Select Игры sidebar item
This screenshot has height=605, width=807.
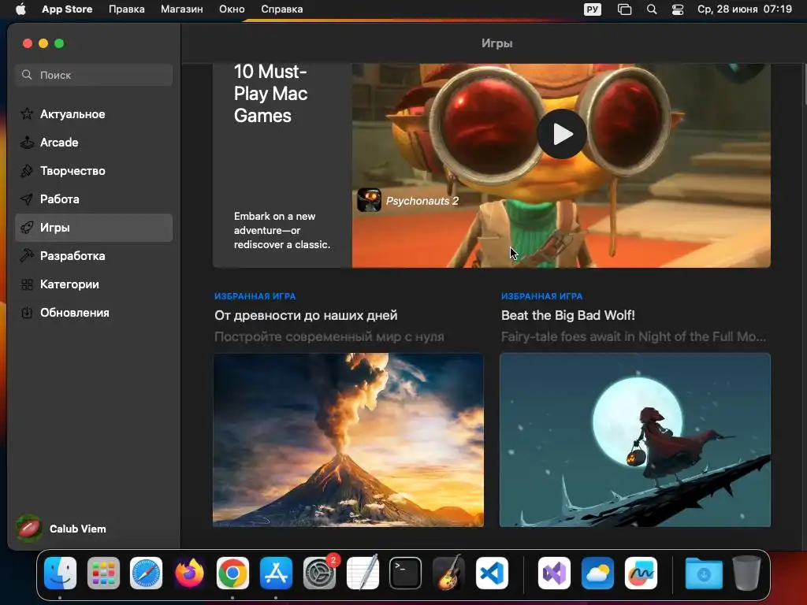click(94, 228)
